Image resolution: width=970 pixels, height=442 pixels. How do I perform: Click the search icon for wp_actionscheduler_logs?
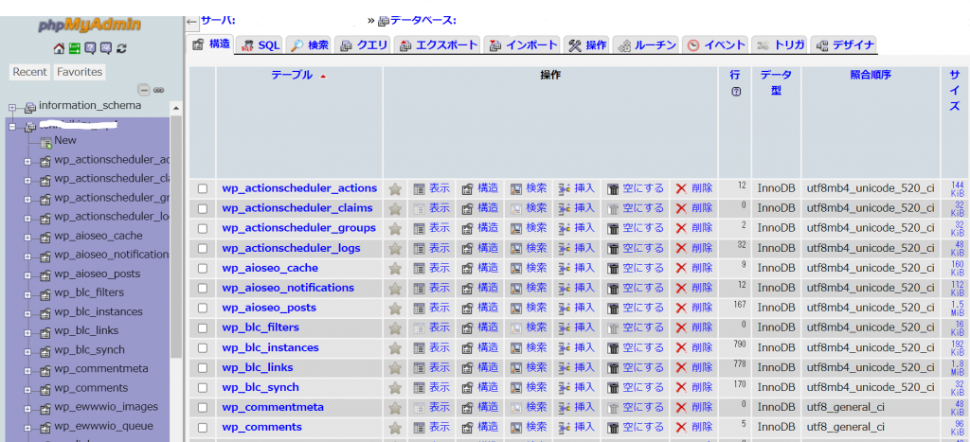[x=516, y=249]
